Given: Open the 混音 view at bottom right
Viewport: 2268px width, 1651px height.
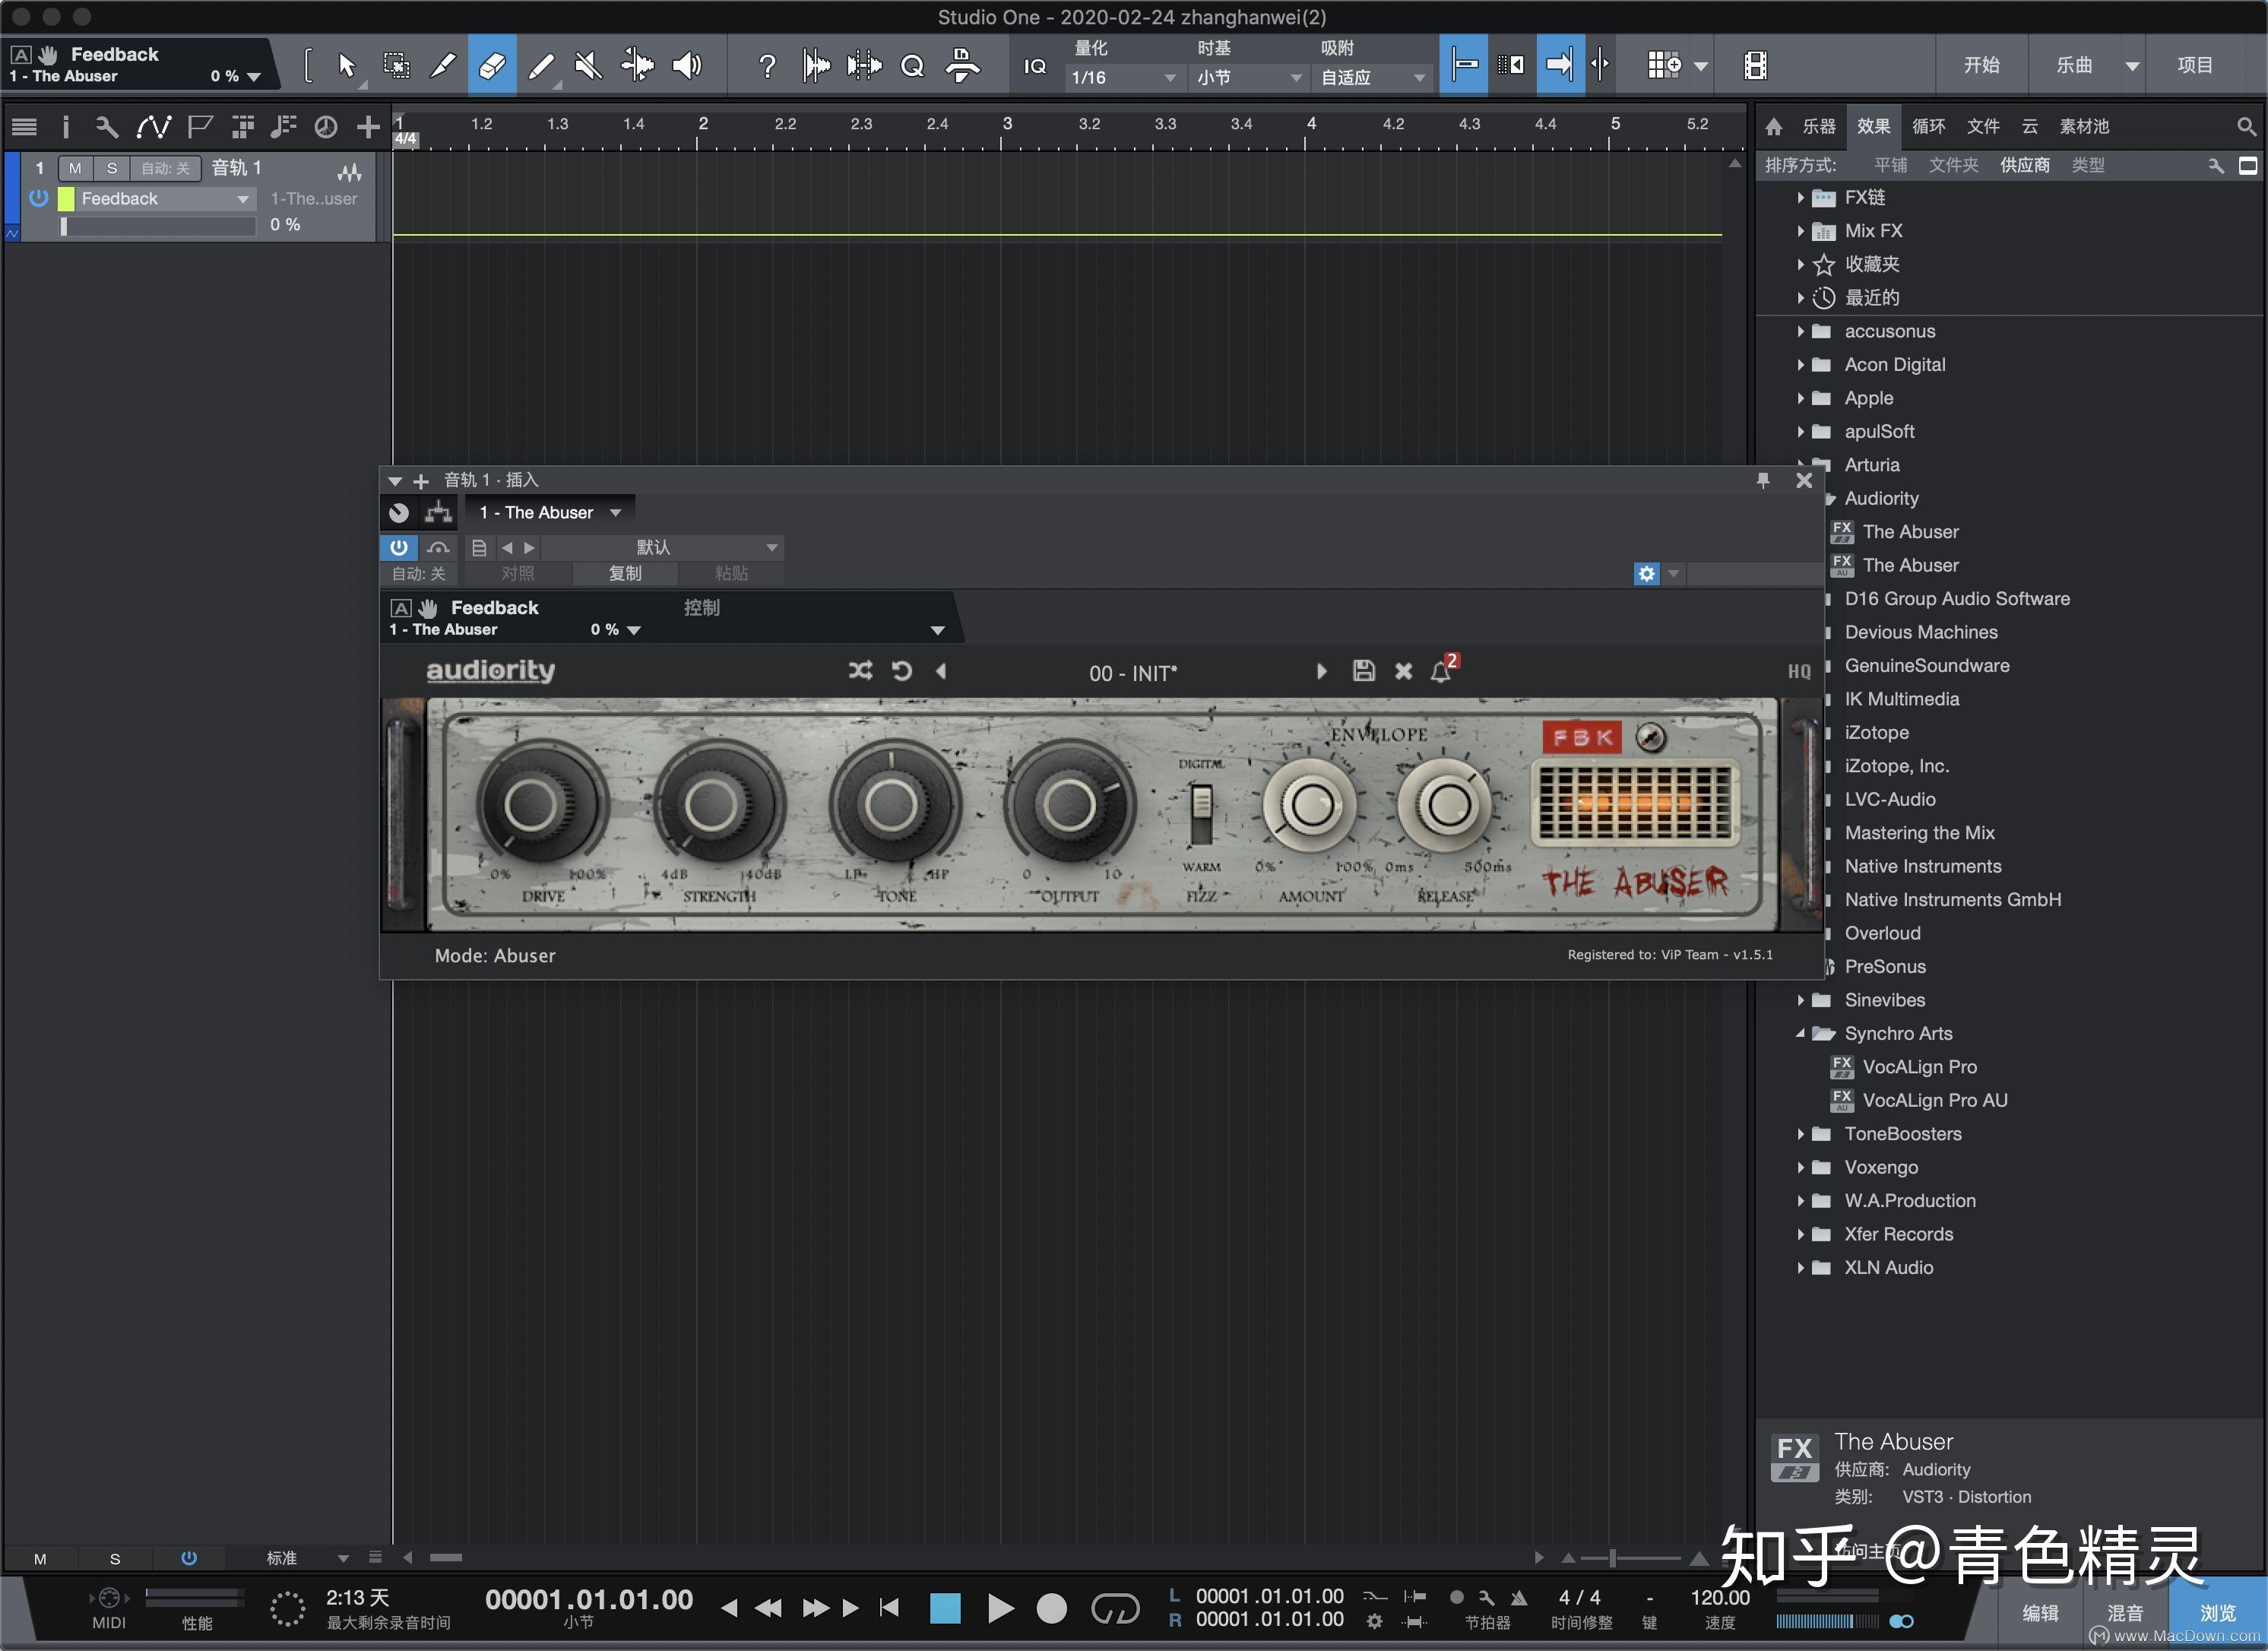Looking at the screenshot, I should [x=2127, y=1612].
